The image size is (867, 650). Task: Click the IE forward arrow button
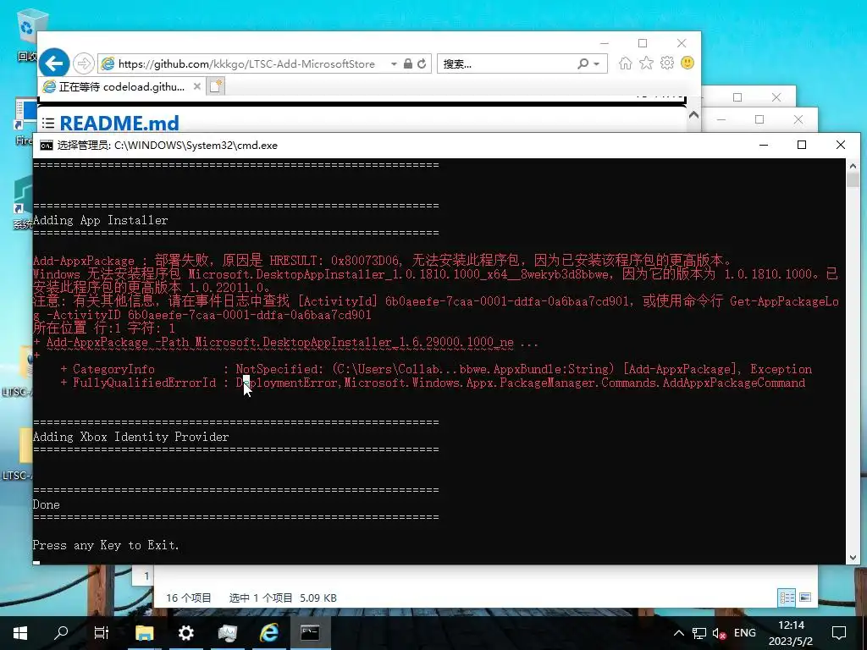(84, 63)
